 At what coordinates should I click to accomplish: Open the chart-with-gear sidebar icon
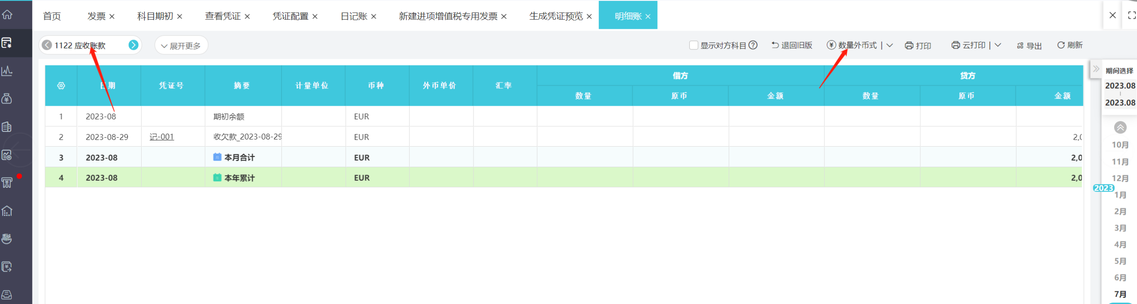coord(7,155)
